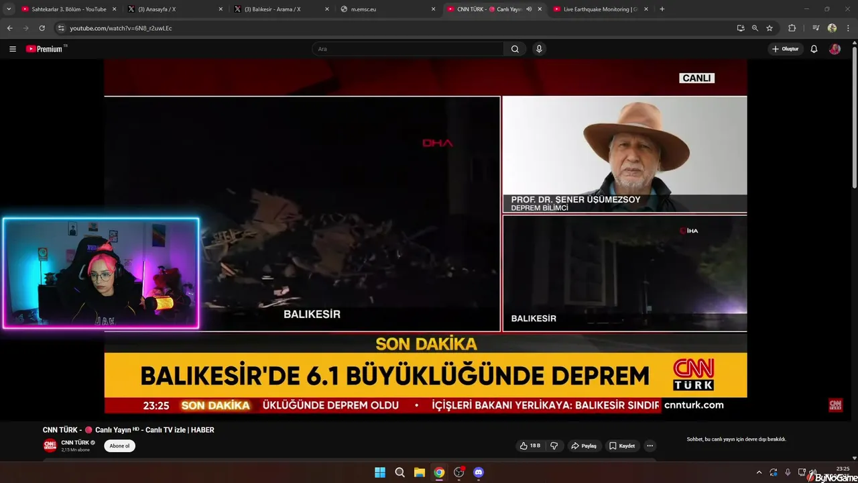858x483 pixels.
Task: Select the youtube.com URL in the address bar
Action: coord(121,28)
